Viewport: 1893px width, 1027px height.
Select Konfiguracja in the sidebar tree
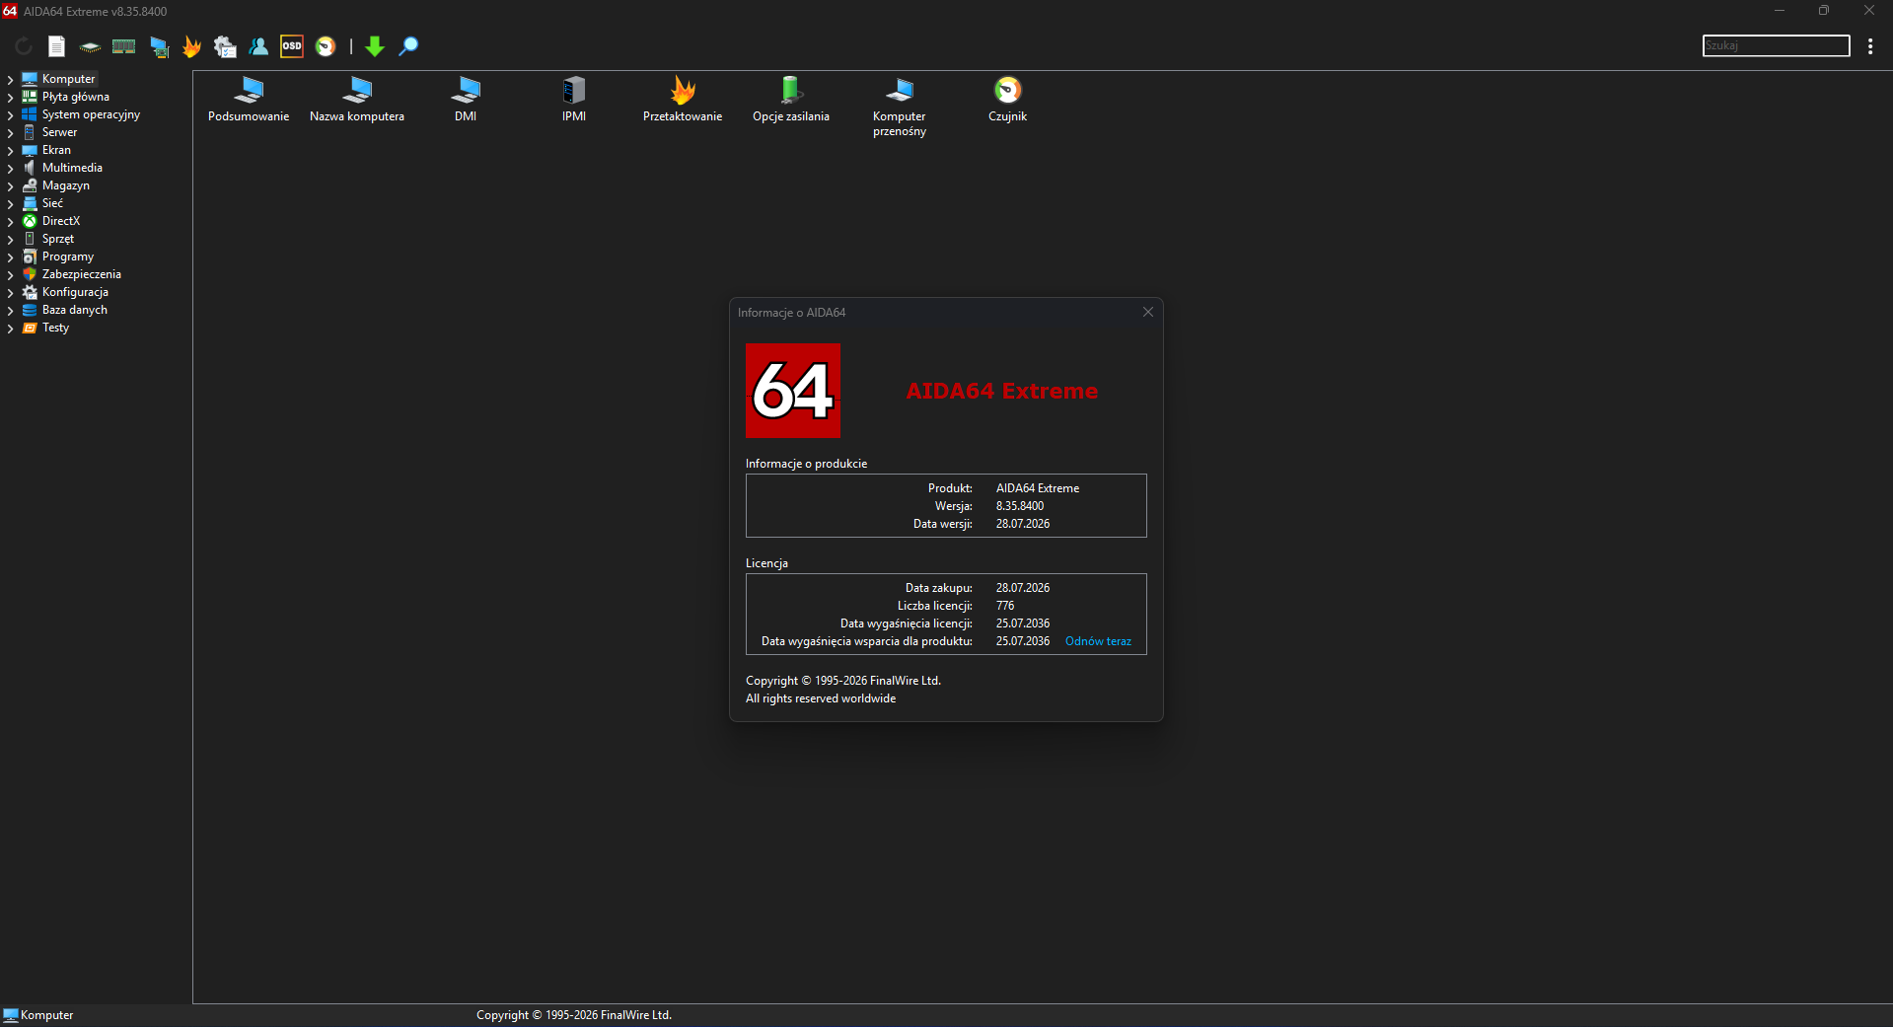tap(75, 292)
